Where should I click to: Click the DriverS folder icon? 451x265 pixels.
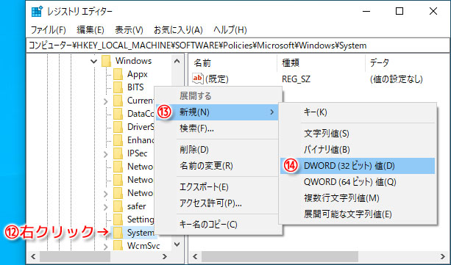tap(118, 127)
